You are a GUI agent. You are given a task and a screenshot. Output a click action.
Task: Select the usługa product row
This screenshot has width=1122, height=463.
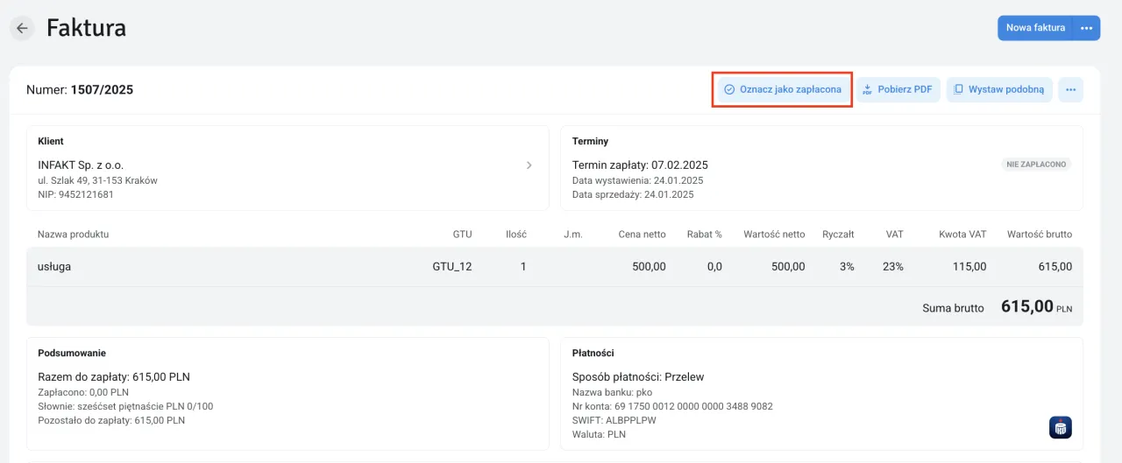tap(54, 266)
